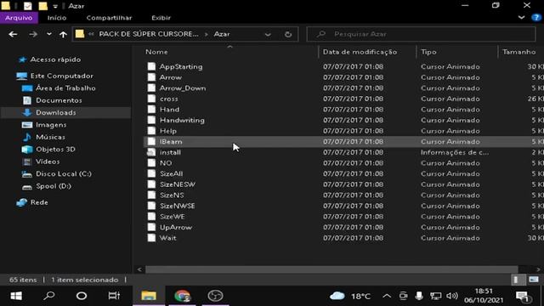Open Imagens in the sidebar
Viewport: 544px width, 306px height.
coord(51,125)
